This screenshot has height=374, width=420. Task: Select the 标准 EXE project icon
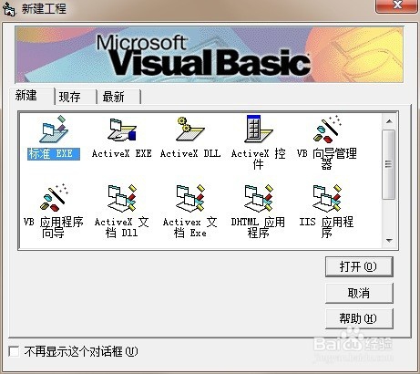pyautogui.click(x=54, y=130)
